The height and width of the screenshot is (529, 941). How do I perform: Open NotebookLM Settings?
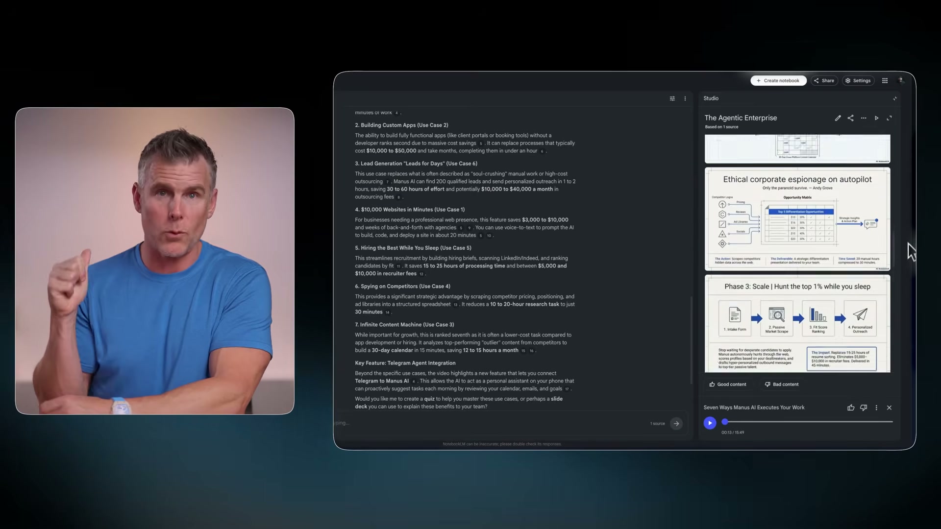(858, 81)
